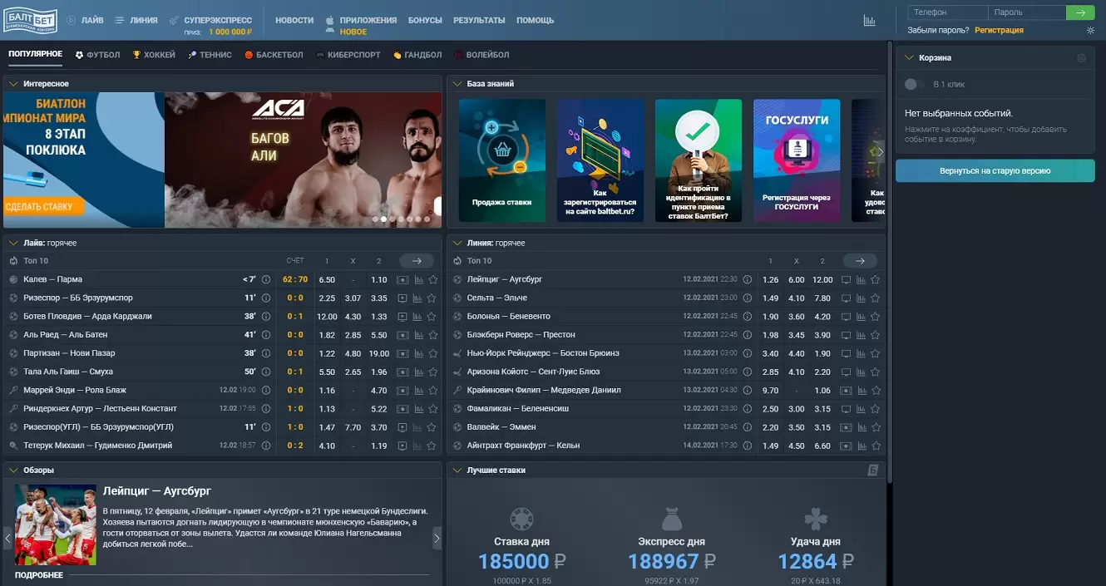Open video stream for Тетерук Михаил — Гудименко Дмитрий

click(x=402, y=446)
